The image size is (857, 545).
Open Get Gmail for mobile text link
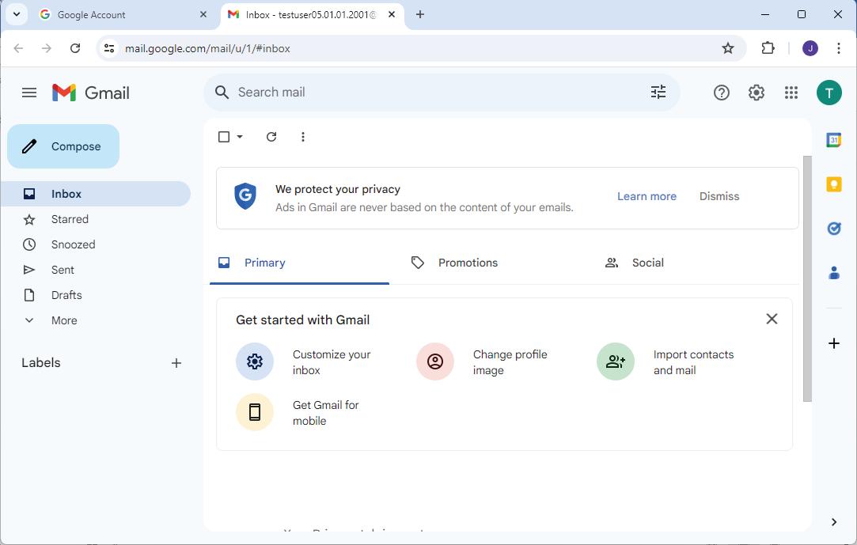(x=325, y=413)
